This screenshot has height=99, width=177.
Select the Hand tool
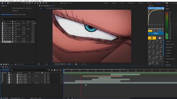tap(8, 3)
